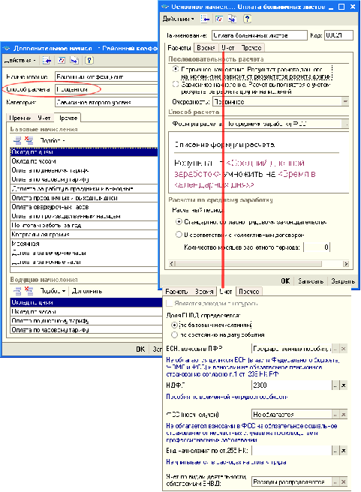Image resolution: width=361 pixels, height=492 pixels.
Task: Select В соответствии с коллективным договором option
Action: (x=179, y=235)
